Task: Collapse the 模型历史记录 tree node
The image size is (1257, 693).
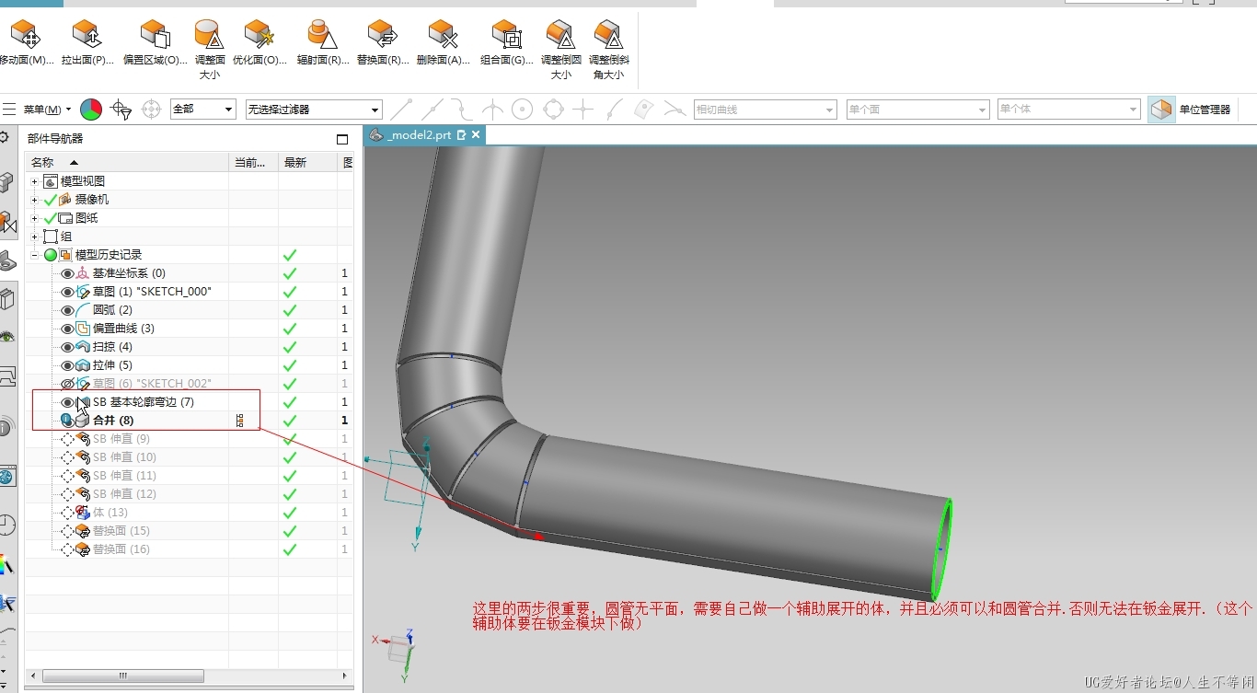Action: [x=35, y=255]
